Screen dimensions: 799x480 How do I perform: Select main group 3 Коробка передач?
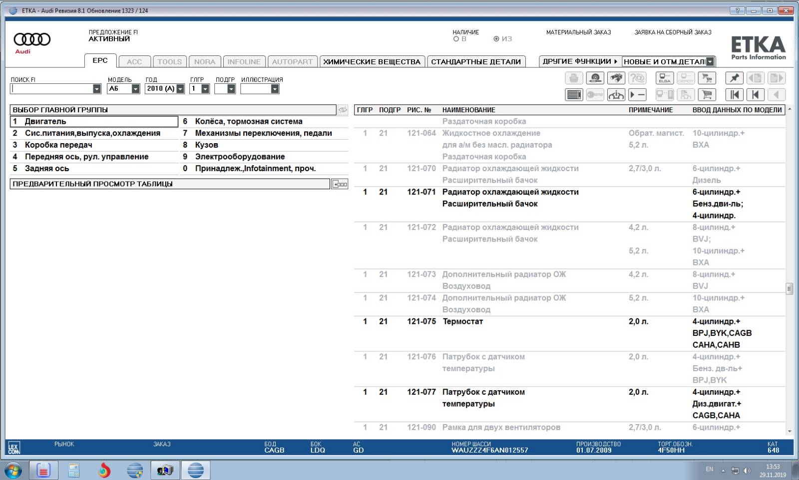click(94, 145)
